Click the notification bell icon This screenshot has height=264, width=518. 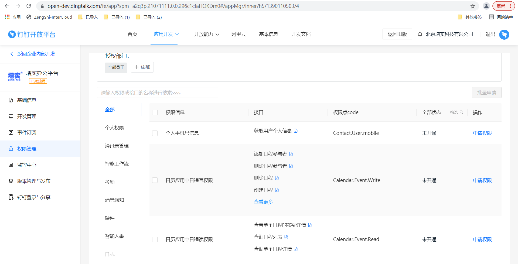(420, 34)
